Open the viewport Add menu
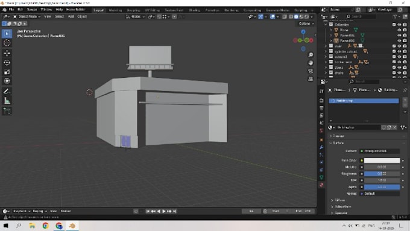This screenshot has height=231, width=410. 71,16
